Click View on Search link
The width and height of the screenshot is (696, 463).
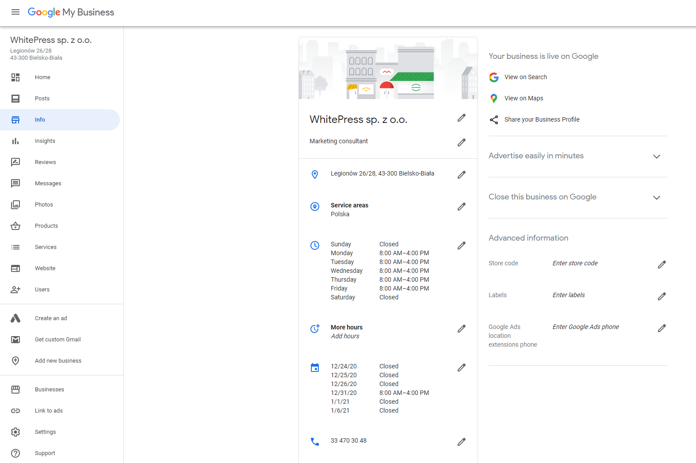pos(526,77)
